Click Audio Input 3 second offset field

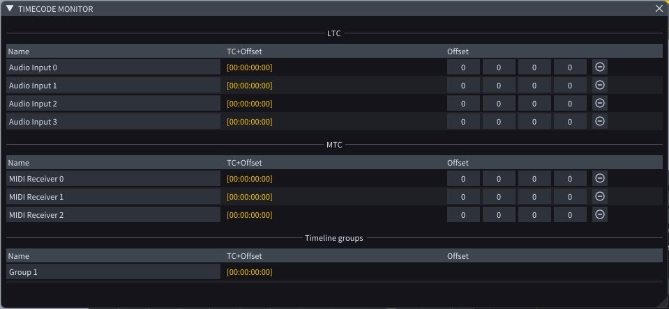[x=499, y=122]
